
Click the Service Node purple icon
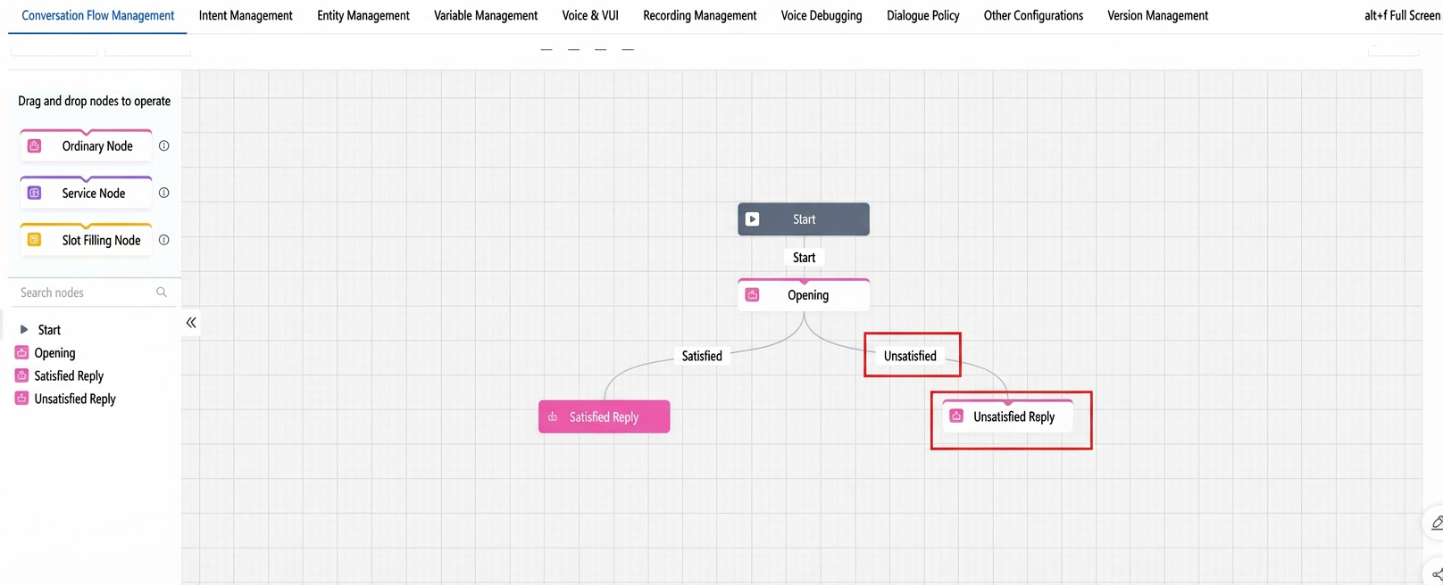(34, 193)
